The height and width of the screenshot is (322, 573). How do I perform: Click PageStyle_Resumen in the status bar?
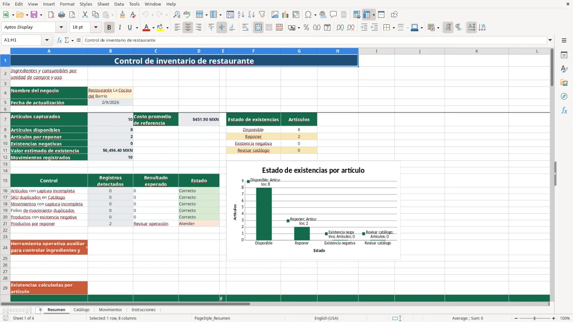tap(212, 318)
